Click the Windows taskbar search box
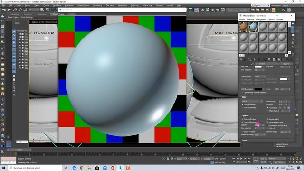304x171 pixels. pyautogui.click(x=35, y=168)
